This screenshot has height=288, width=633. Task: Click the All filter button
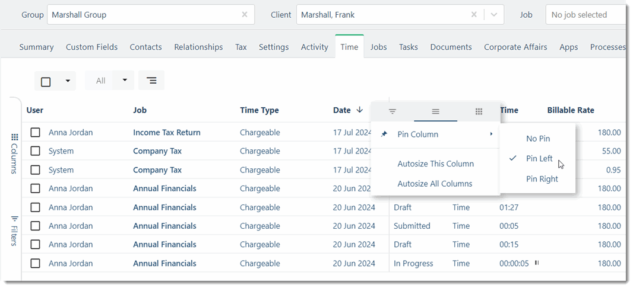pyautogui.click(x=100, y=81)
